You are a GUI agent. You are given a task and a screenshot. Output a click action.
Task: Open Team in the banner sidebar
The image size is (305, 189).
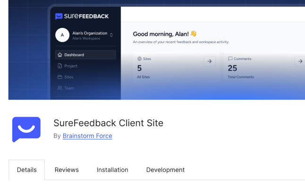(x=69, y=88)
